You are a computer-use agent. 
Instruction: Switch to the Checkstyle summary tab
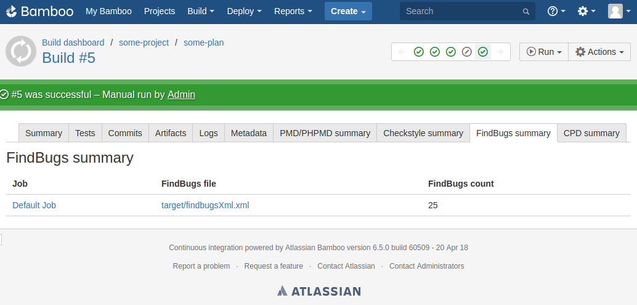[423, 133]
